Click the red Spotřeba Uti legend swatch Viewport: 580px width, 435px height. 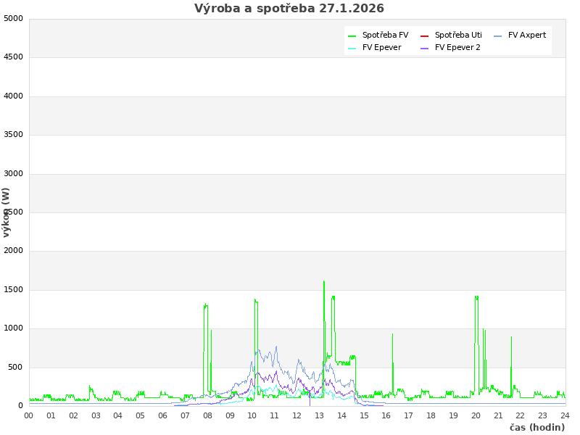424,36
